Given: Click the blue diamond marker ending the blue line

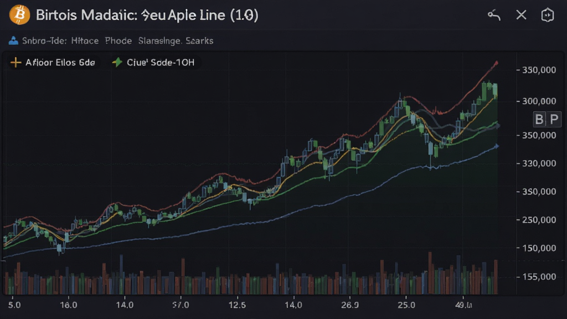Looking at the screenshot, I should 497,146.
